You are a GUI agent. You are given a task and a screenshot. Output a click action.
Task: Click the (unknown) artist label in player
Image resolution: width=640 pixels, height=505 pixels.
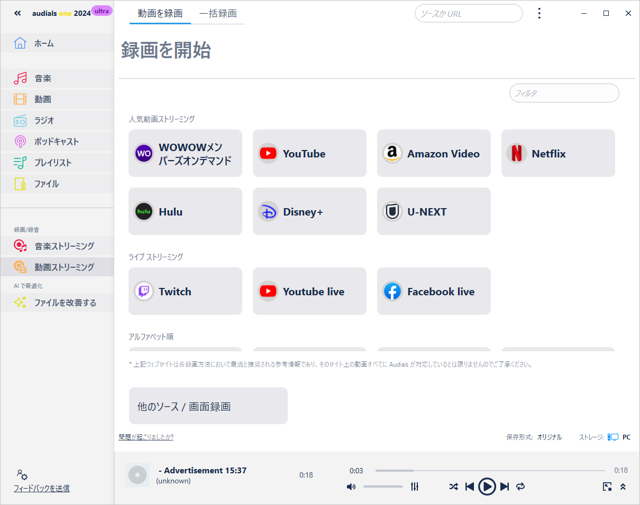173,481
